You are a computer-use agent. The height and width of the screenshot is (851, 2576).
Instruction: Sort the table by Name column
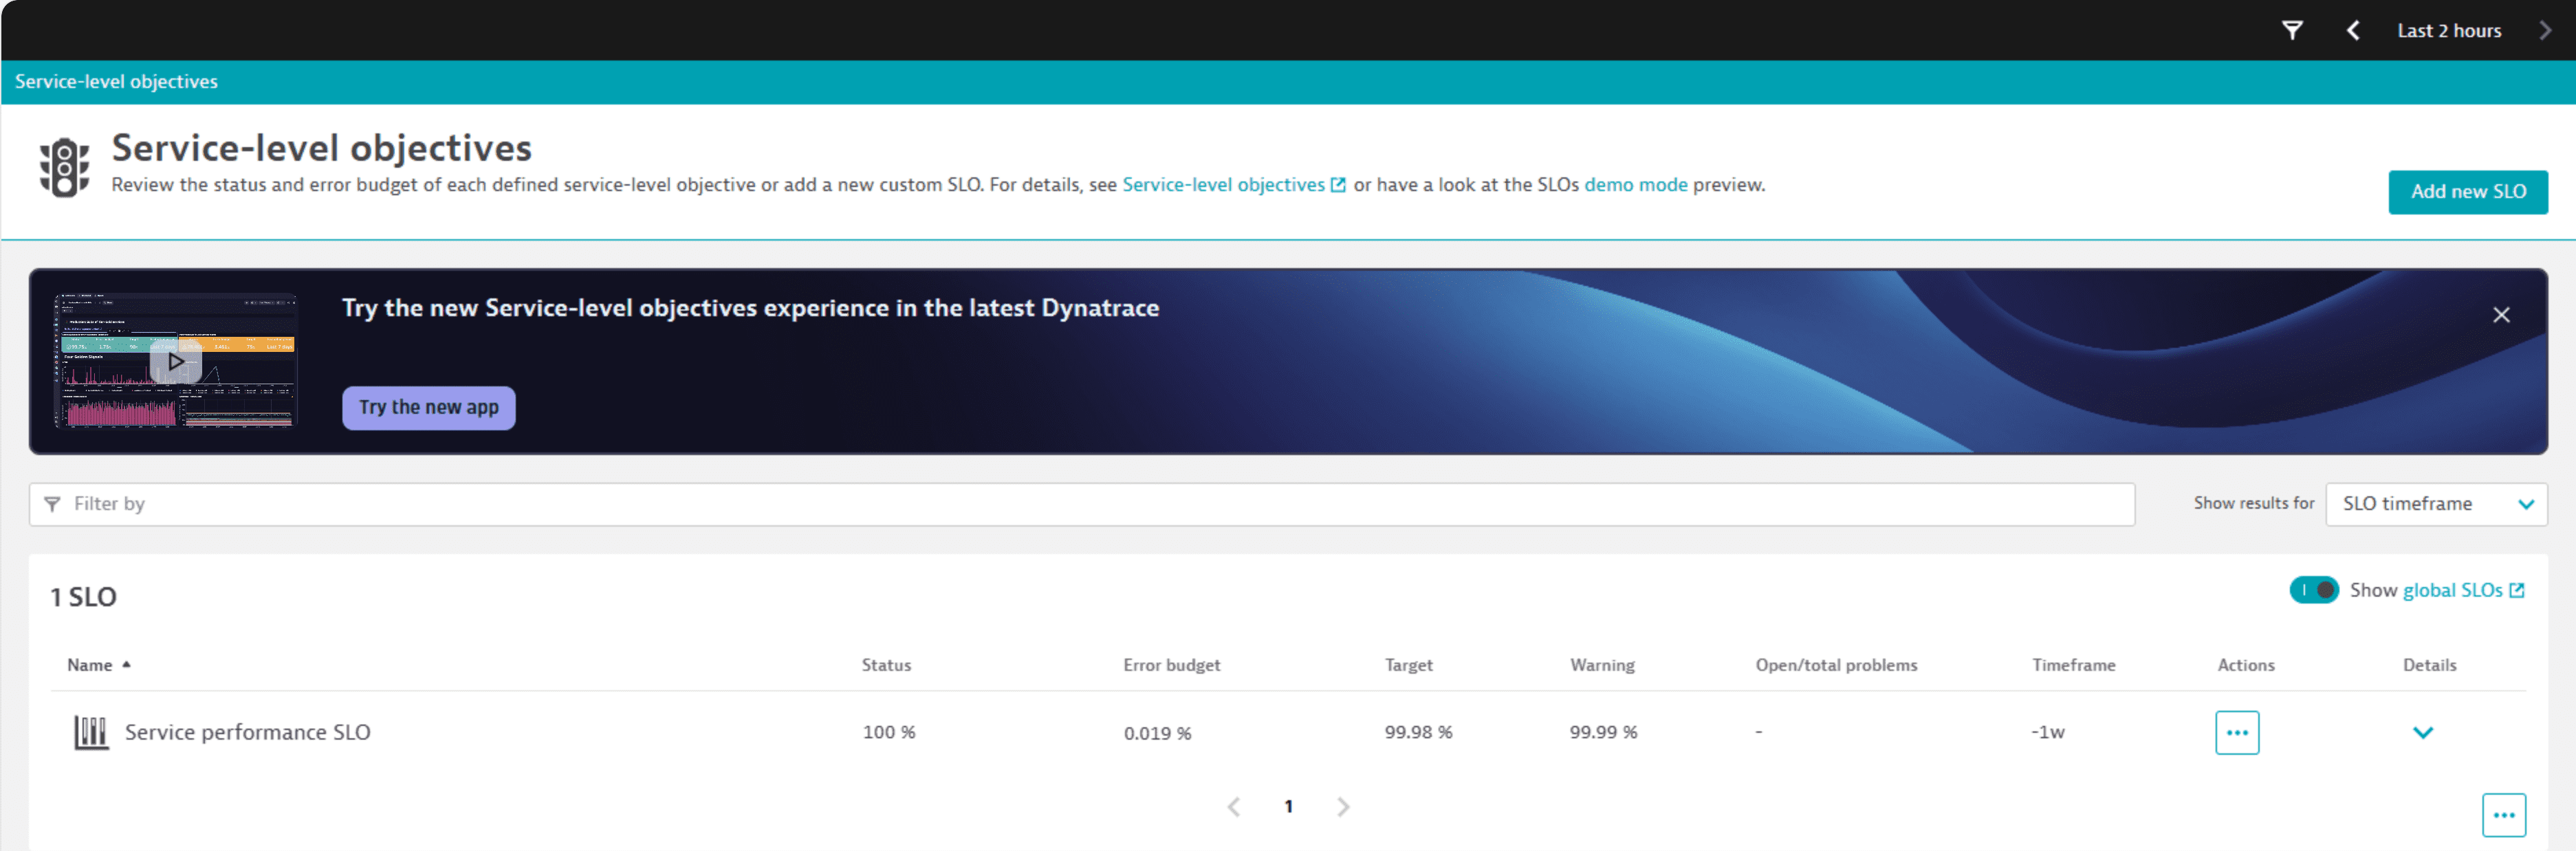tap(98, 665)
